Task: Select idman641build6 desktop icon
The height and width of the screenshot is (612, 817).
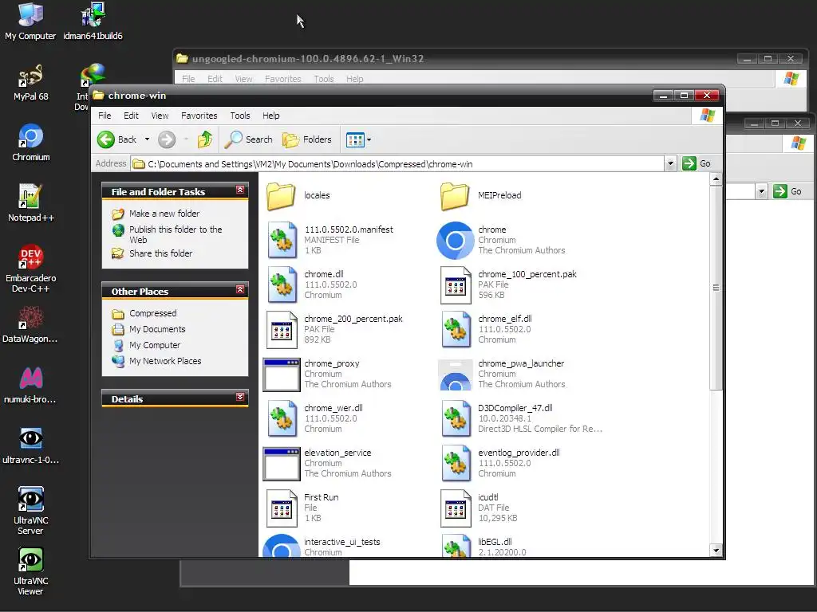Action: click(x=93, y=22)
